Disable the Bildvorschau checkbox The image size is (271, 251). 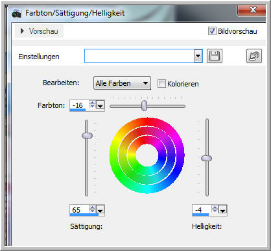tap(212, 31)
